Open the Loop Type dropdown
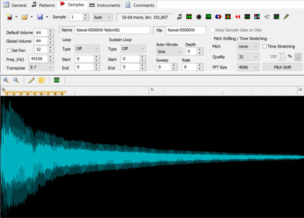Viewport: 304px width, 218px height. coord(88,49)
